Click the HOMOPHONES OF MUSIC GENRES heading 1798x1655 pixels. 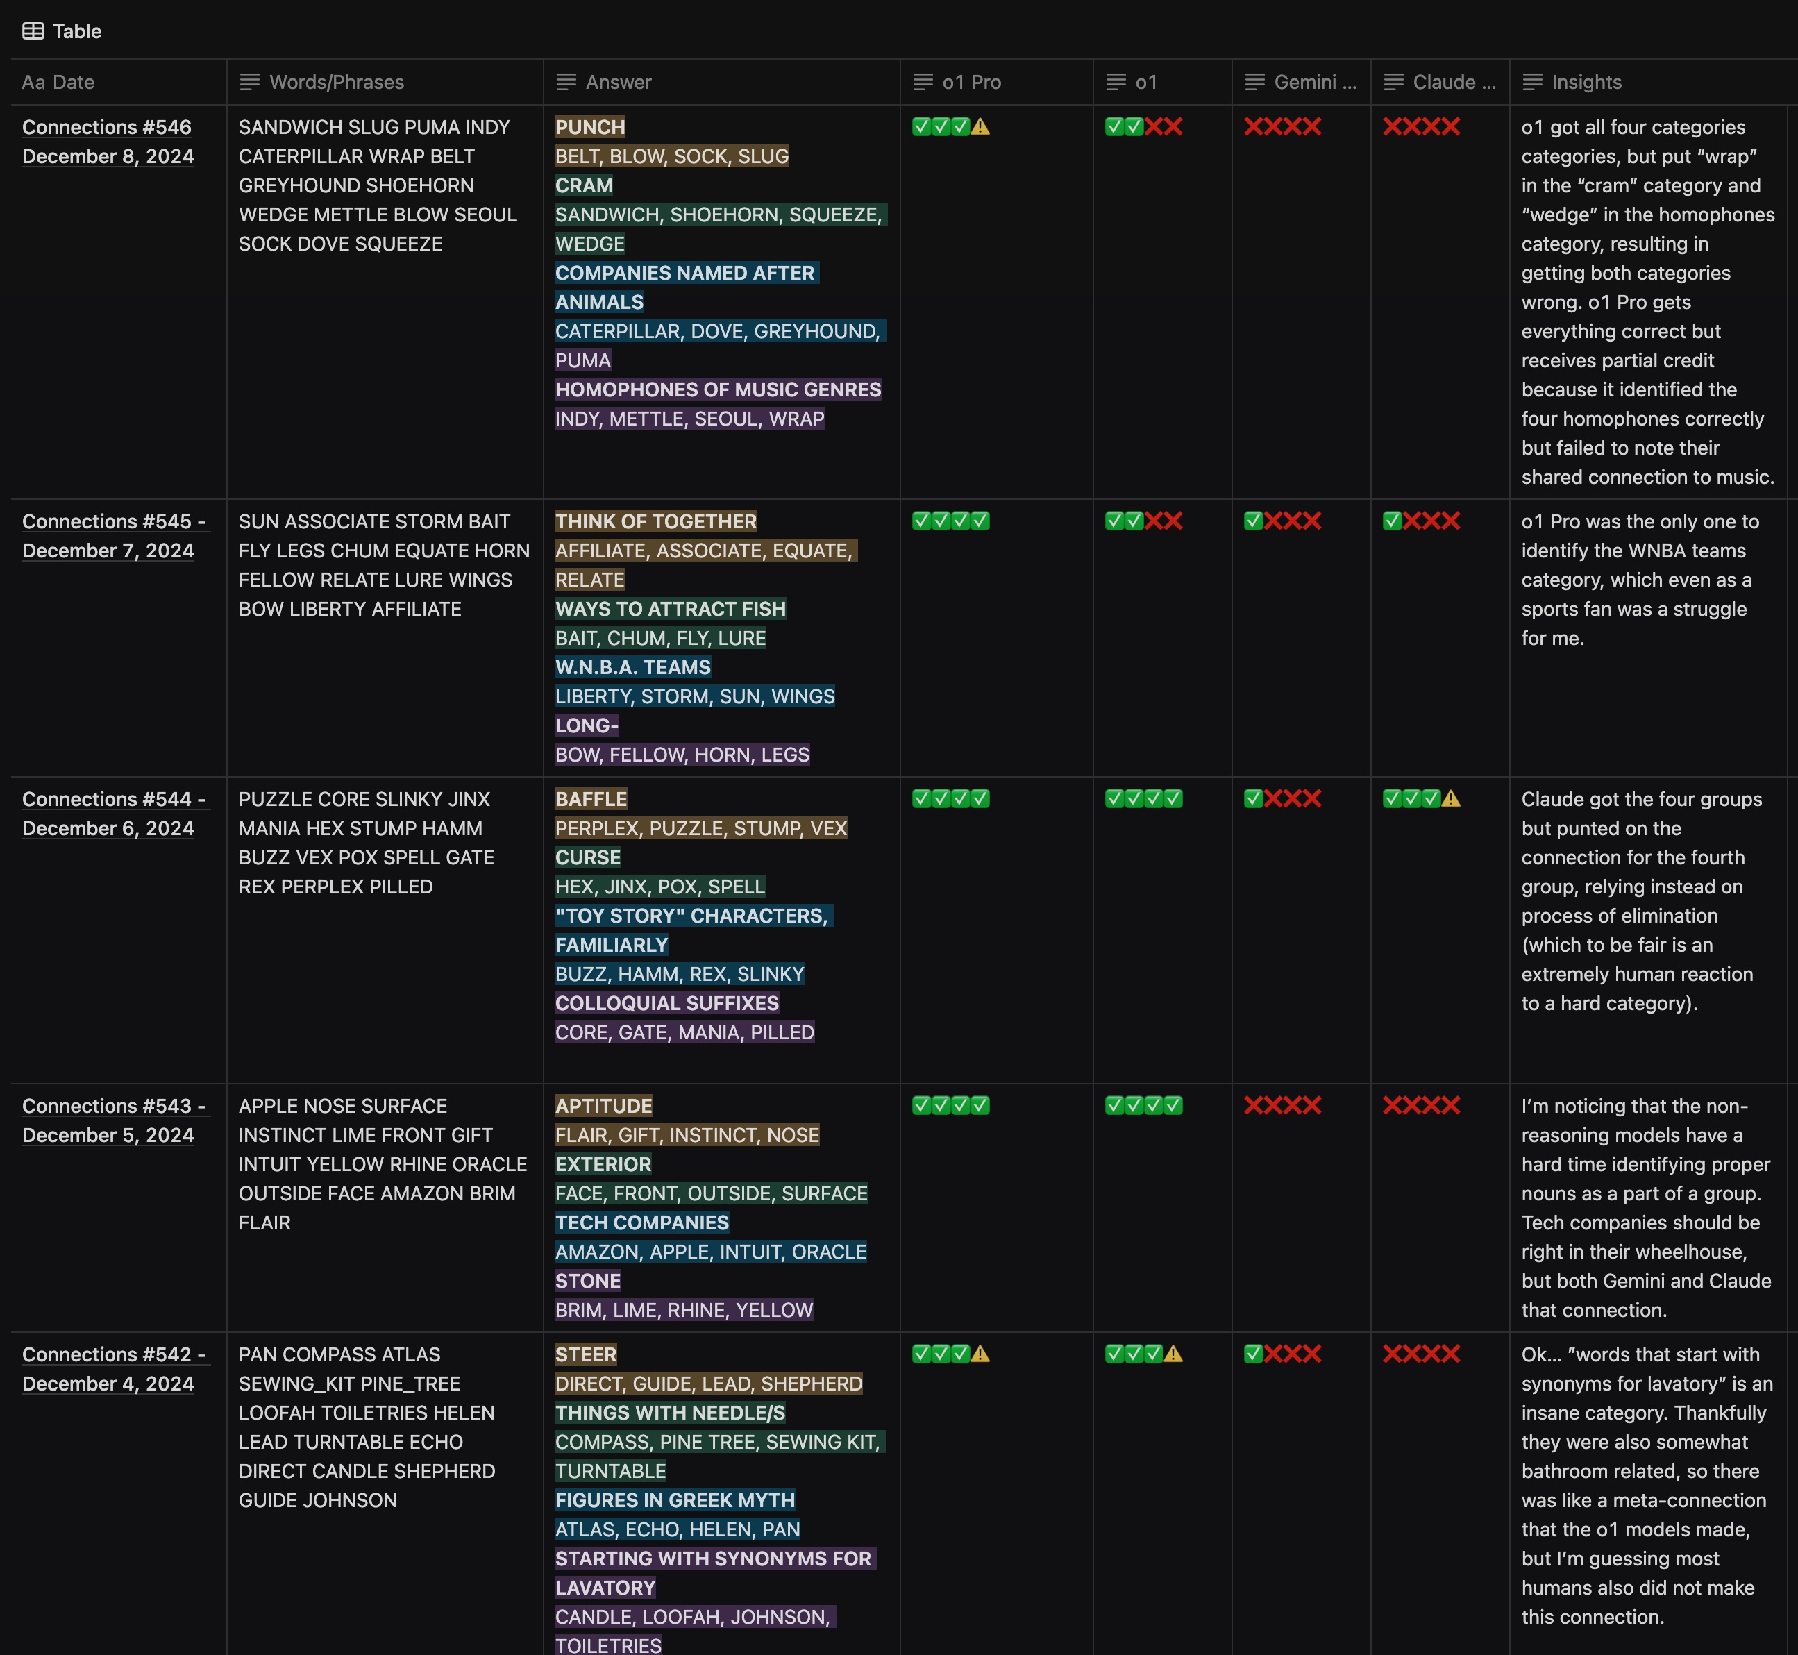pos(718,389)
